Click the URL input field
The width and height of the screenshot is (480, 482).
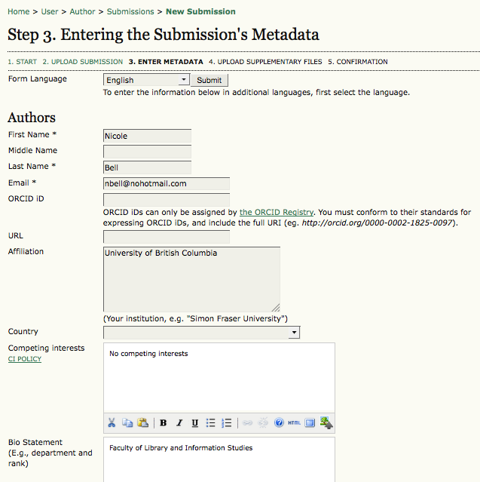pos(167,237)
